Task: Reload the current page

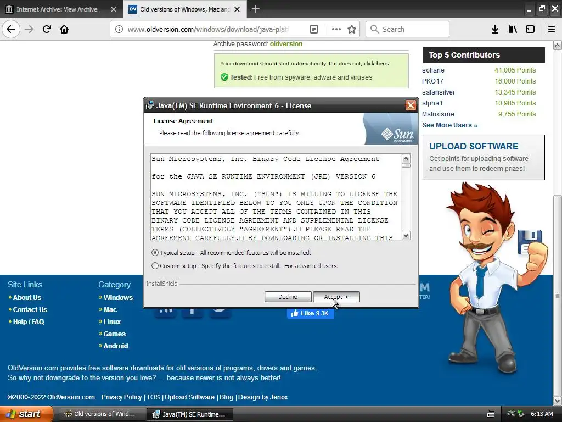Action: point(47,29)
